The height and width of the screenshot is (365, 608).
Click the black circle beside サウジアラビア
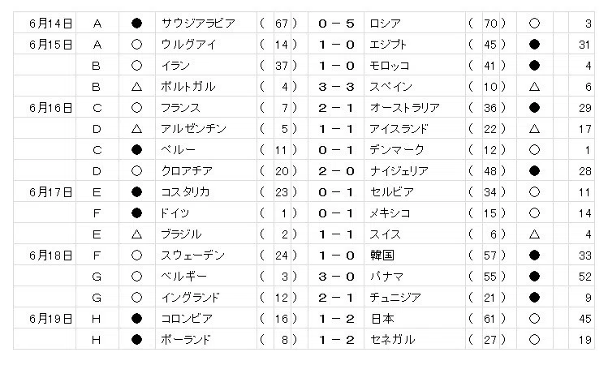point(136,24)
